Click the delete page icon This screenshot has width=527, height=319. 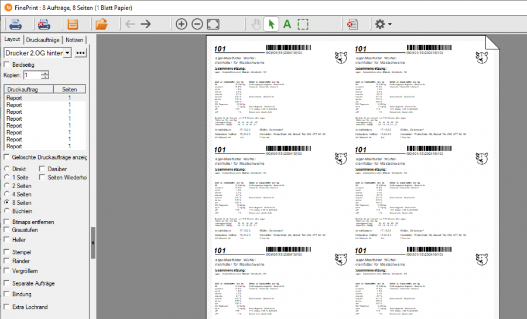tap(353, 24)
